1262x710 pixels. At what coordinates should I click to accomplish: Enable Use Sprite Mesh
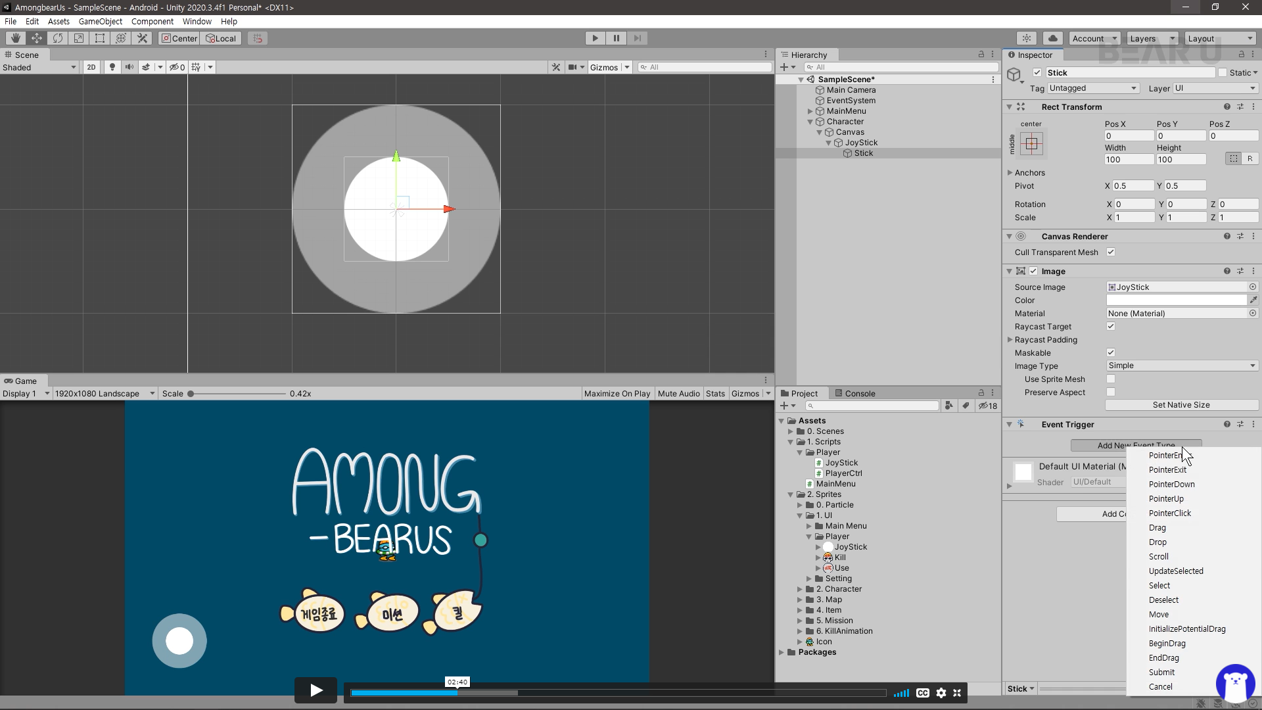(x=1111, y=379)
